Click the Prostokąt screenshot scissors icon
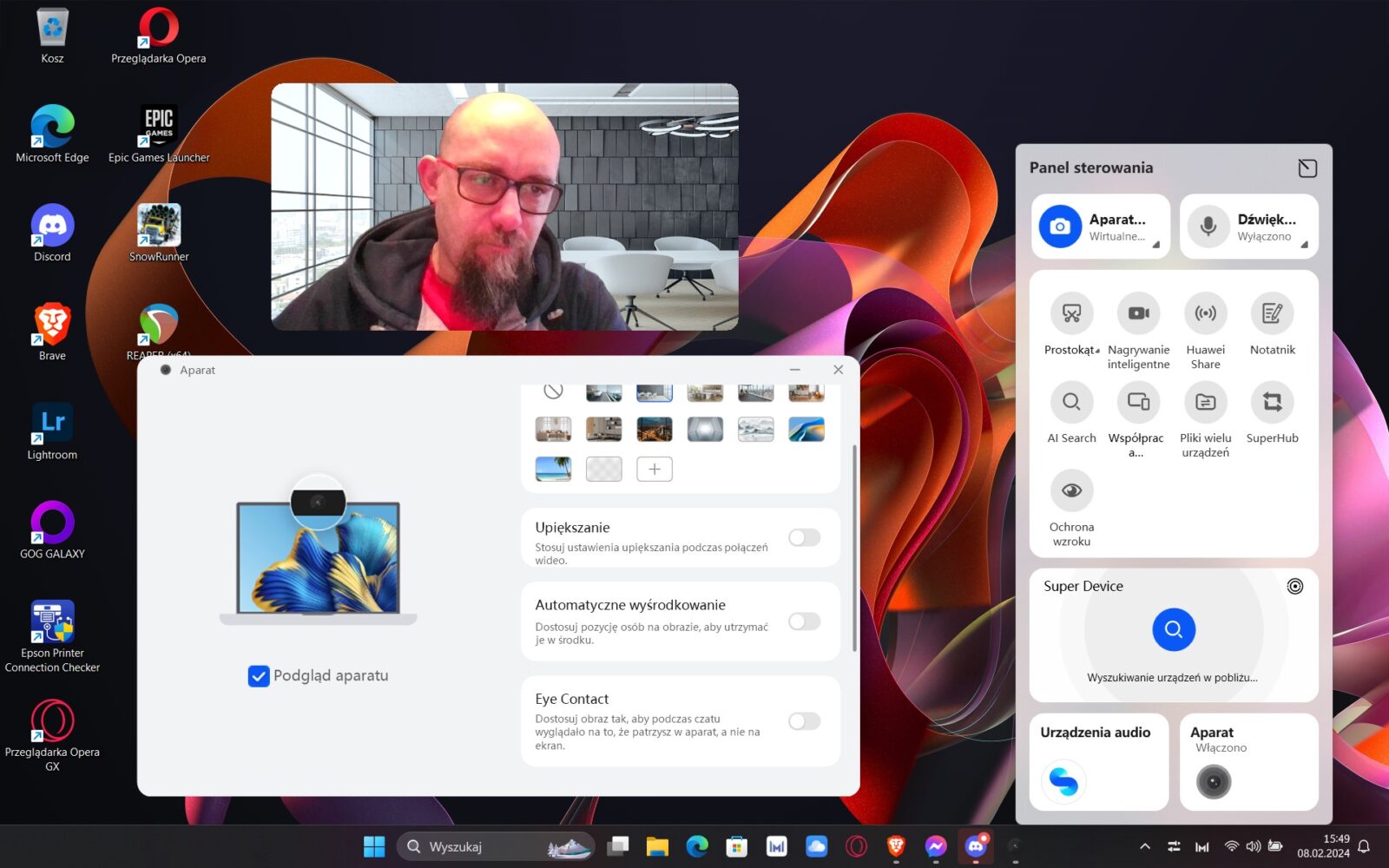This screenshot has height=868, width=1389. [x=1071, y=313]
